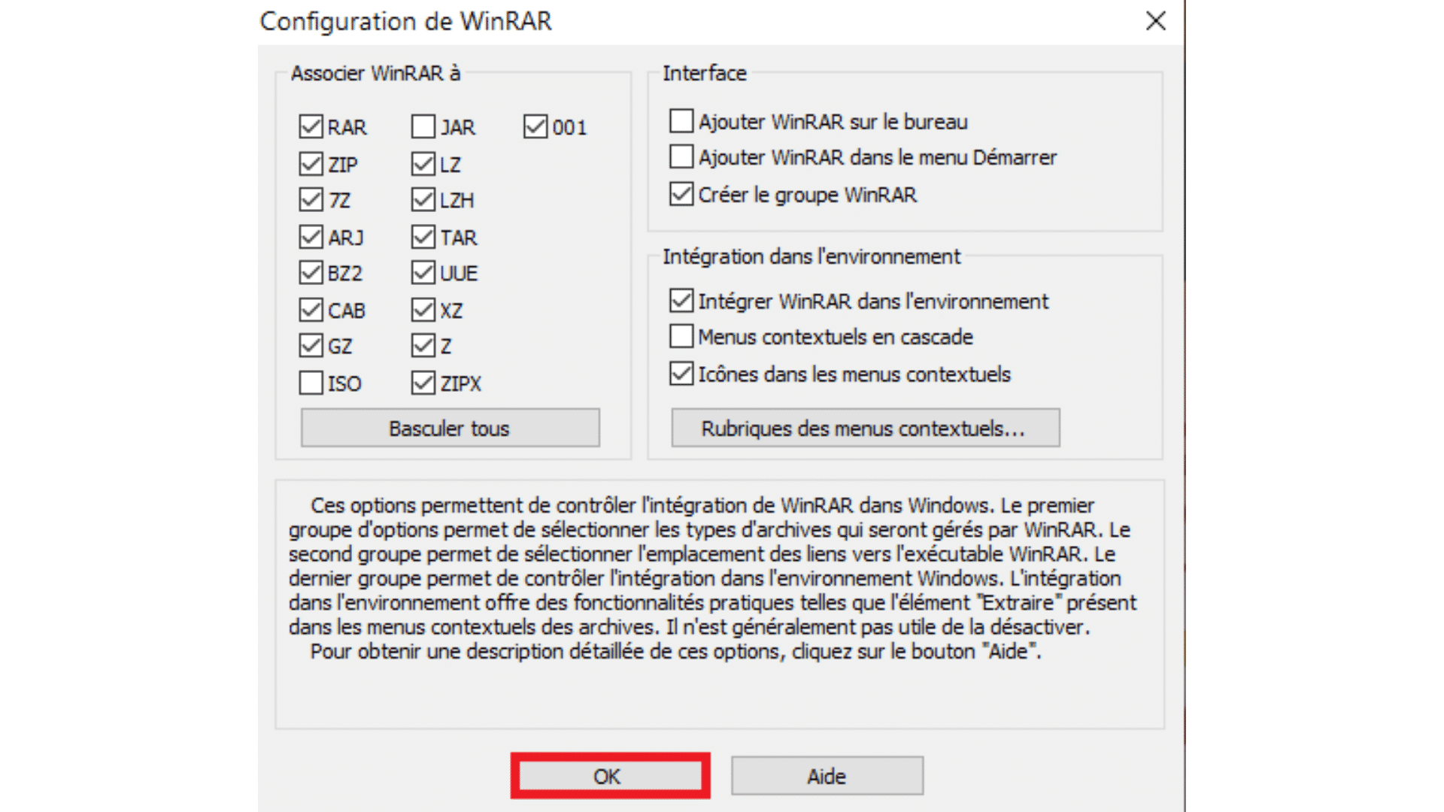
Task: Enable BZ2 format association
Action: 308,273
